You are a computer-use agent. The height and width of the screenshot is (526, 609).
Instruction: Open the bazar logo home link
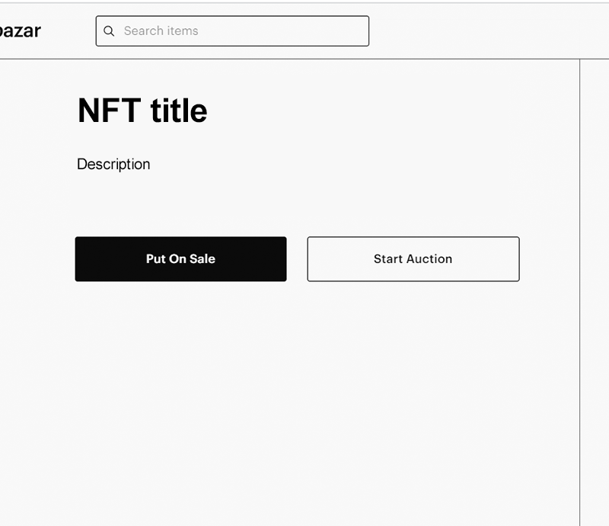(x=21, y=30)
